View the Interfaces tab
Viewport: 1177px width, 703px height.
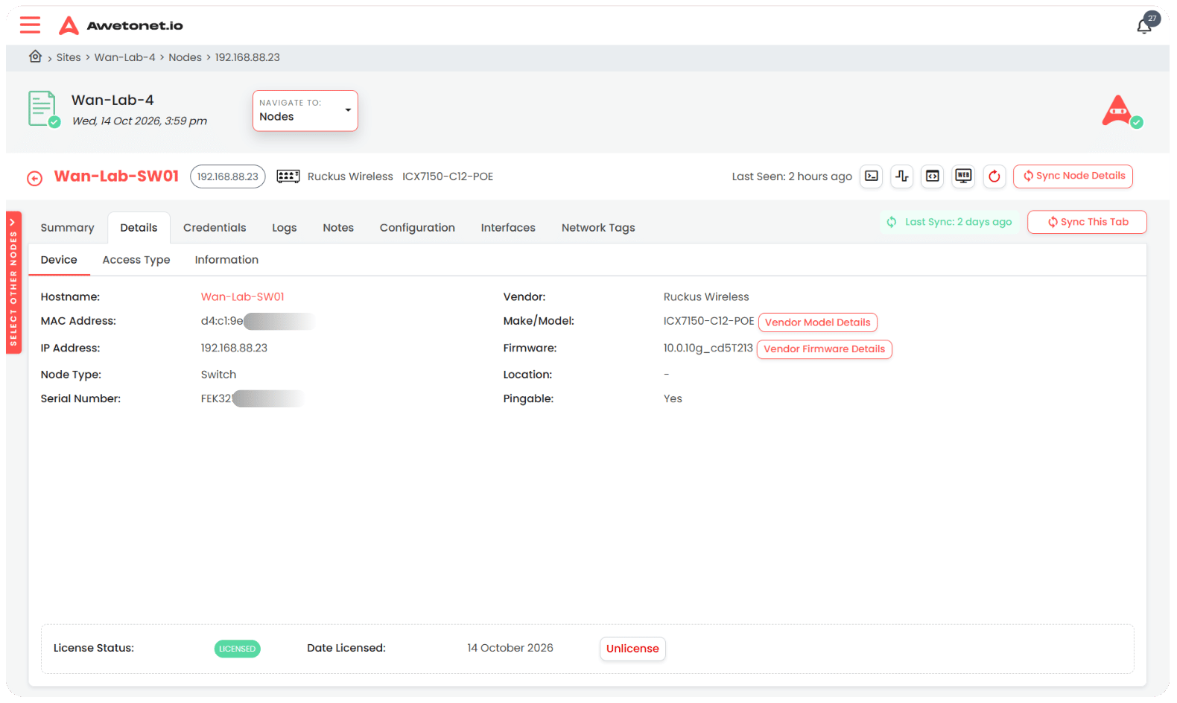tap(508, 228)
